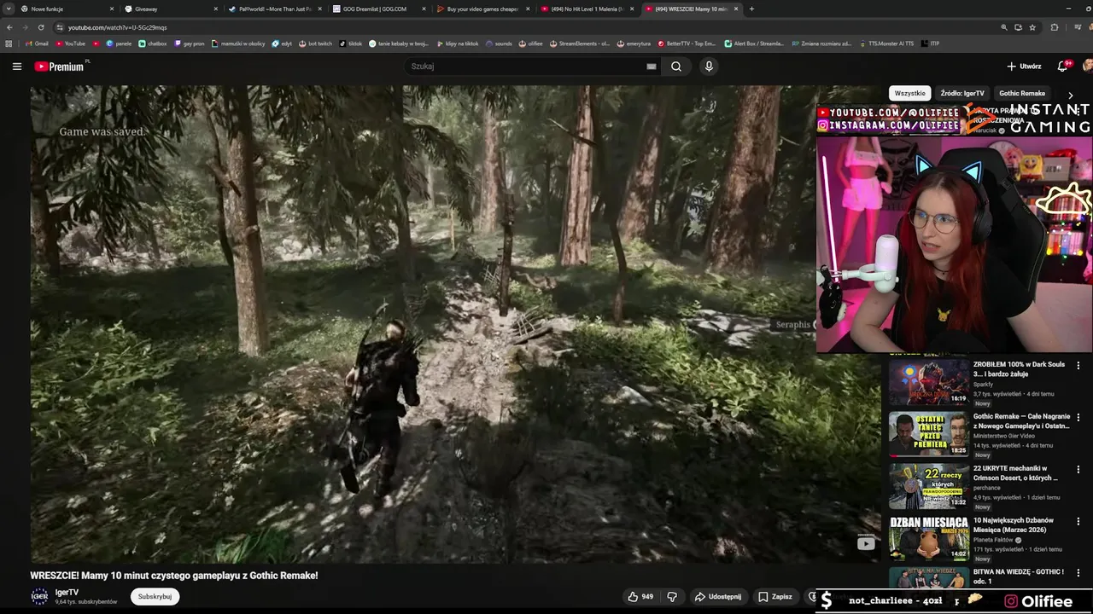
Task: Open klipy na tiktok bookmark
Action: click(x=457, y=43)
